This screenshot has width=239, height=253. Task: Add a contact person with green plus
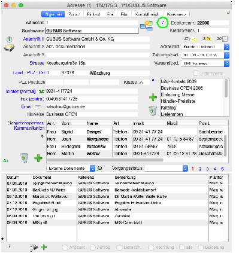pos(38,158)
